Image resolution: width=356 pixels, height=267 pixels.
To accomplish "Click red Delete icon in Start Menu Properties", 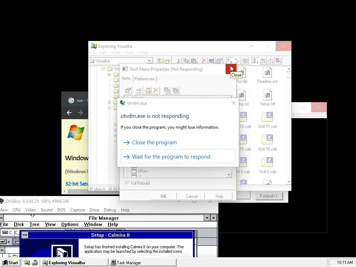I will (156, 91).
